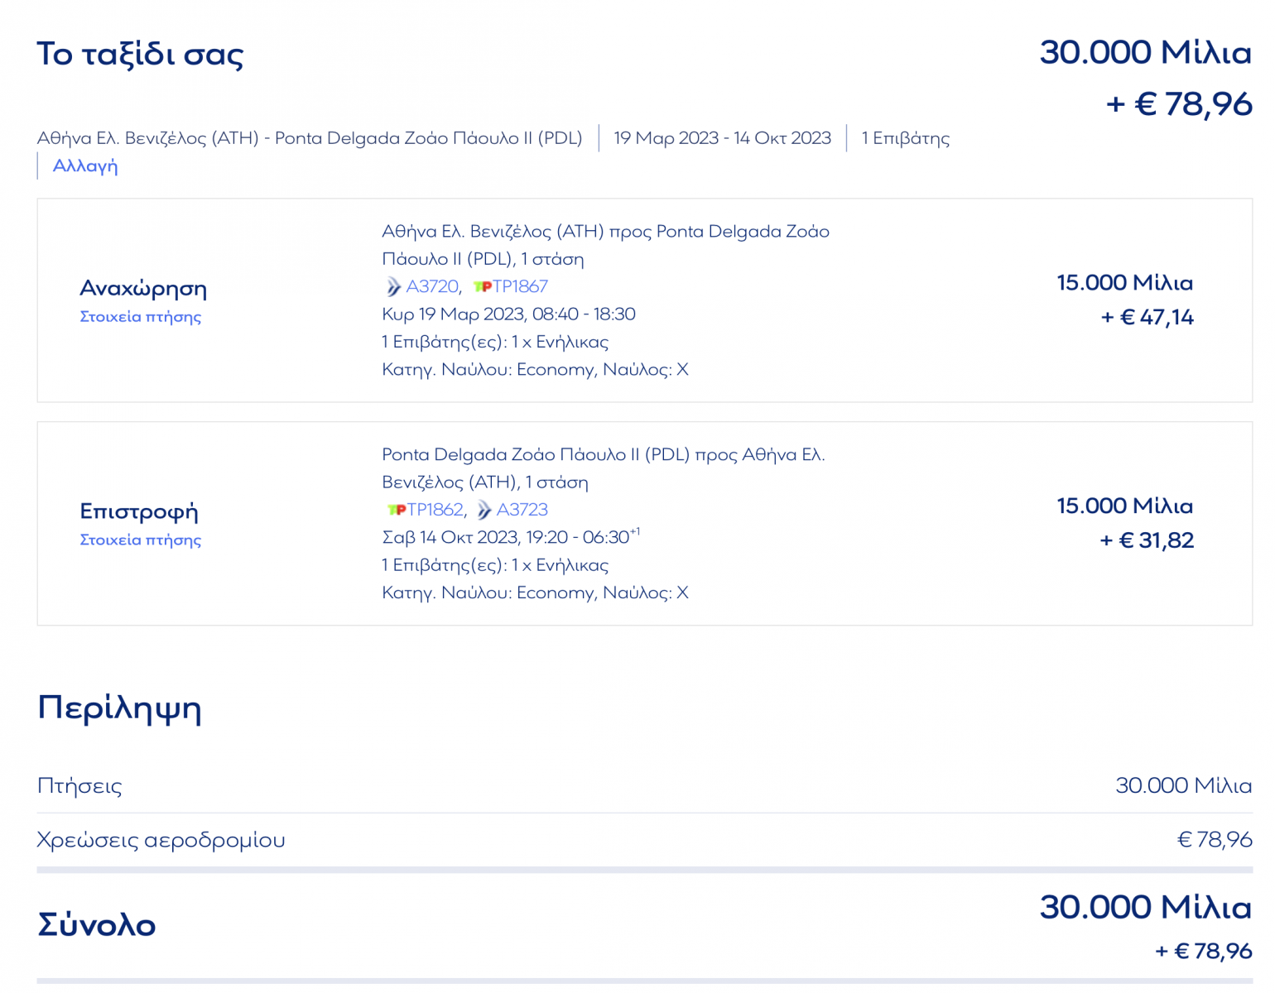Screen dimensions: 1275x993
Task: Click the TAP logo beside flight TP1862
Action: click(397, 511)
